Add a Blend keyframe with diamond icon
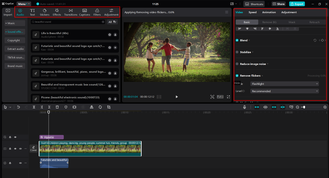 pos(322,40)
